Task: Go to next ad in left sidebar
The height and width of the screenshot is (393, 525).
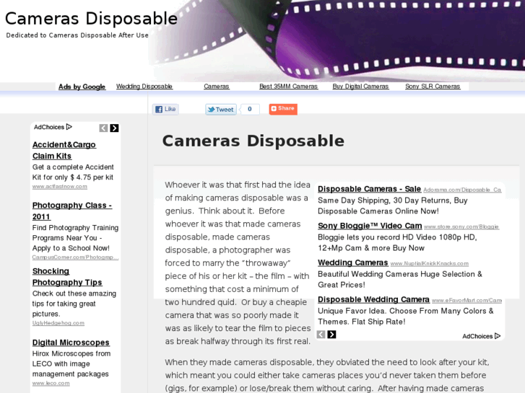Action: [114, 128]
